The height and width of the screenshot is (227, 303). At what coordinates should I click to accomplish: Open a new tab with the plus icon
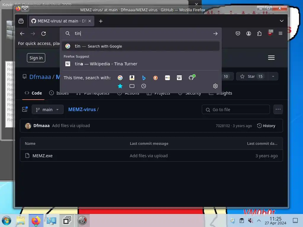[101, 21]
